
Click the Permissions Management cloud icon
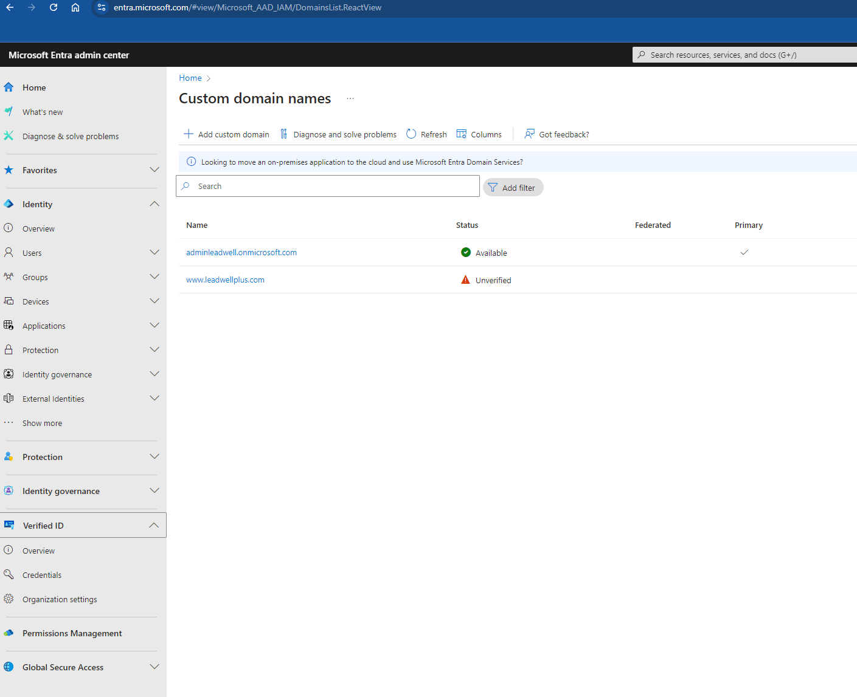coord(9,633)
